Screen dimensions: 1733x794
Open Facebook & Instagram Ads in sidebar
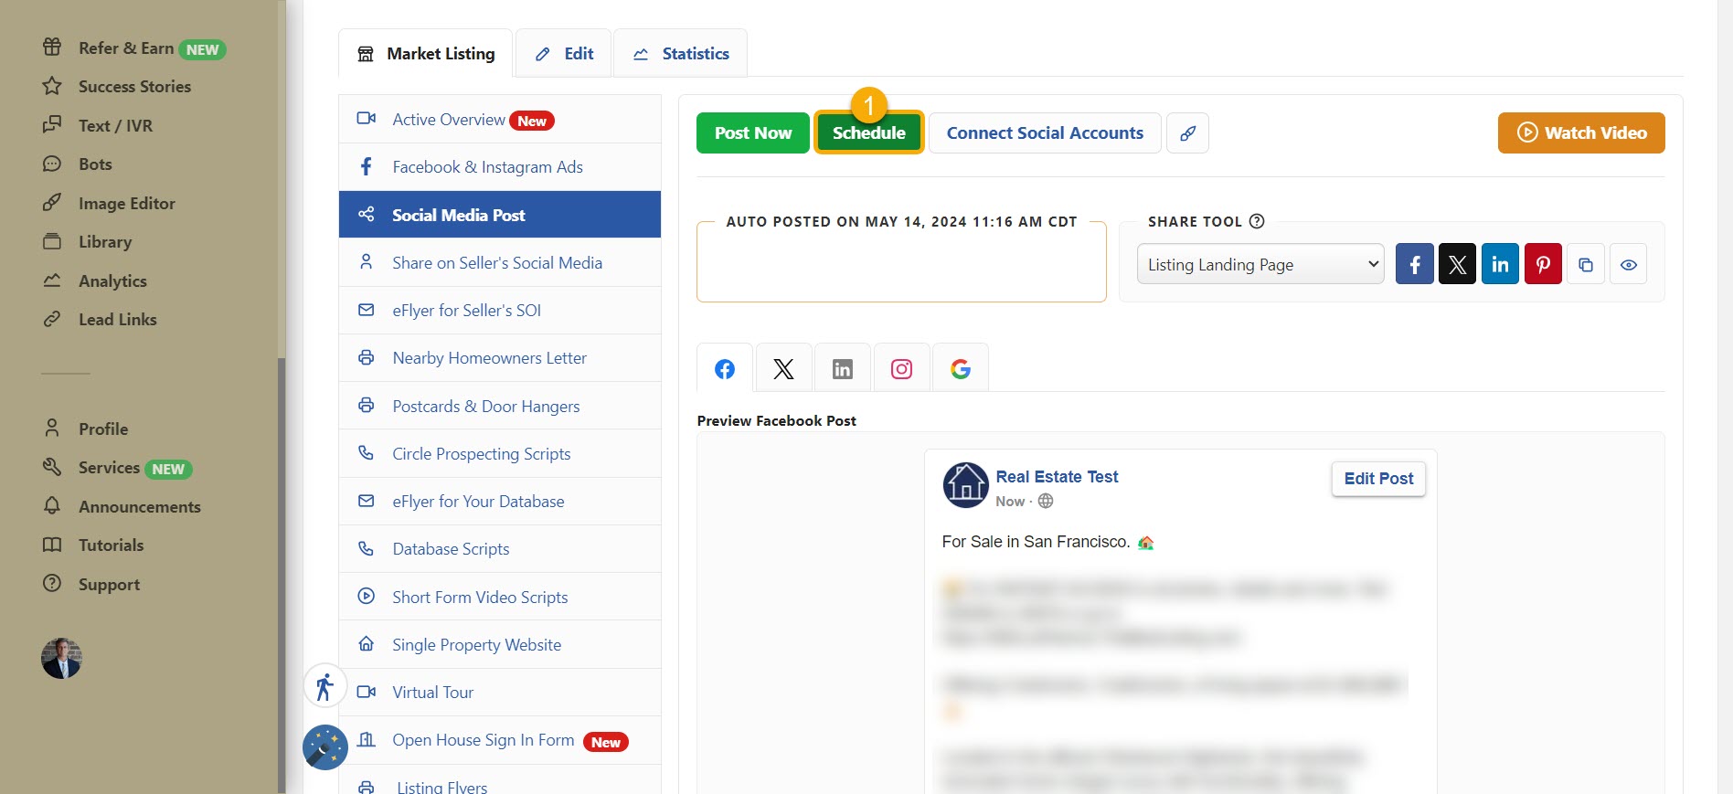[x=487, y=167]
